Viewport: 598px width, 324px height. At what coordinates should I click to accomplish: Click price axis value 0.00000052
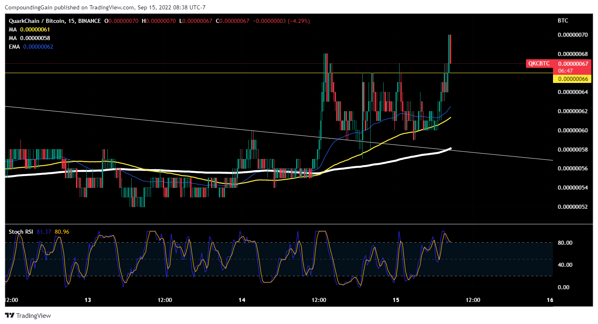[x=573, y=207]
